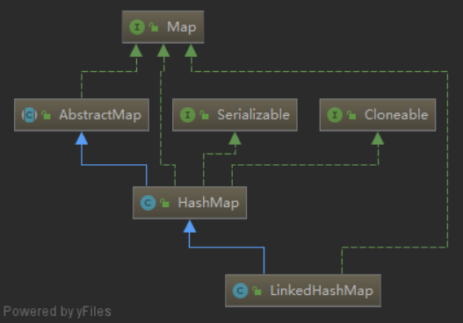
Task: Open the Powered by yFiles watermark
Action: pyautogui.click(x=57, y=312)
